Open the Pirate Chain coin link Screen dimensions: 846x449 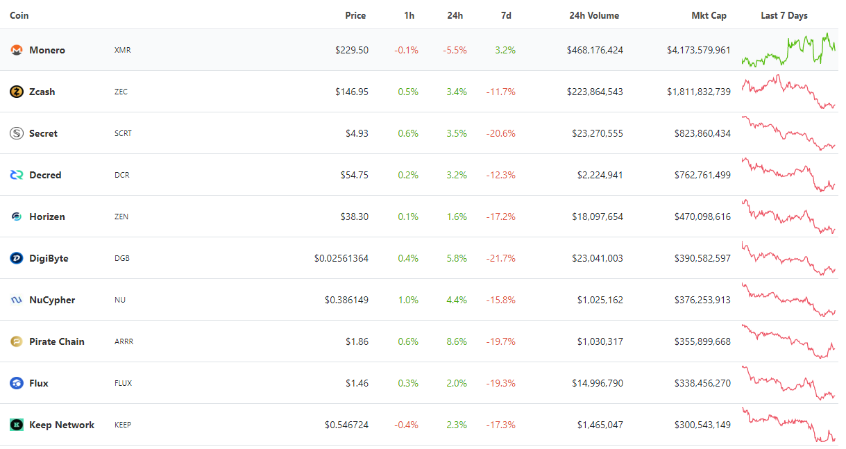[57, 341]
